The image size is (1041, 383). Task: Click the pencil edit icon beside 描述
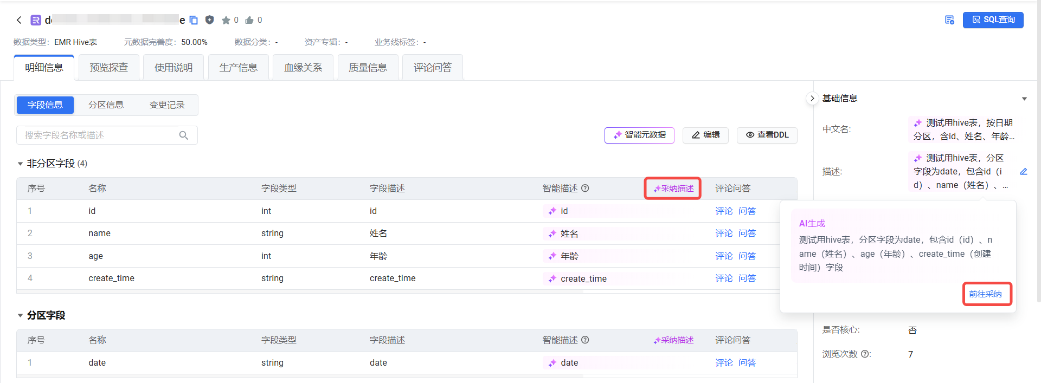[x=1023, y=172]
